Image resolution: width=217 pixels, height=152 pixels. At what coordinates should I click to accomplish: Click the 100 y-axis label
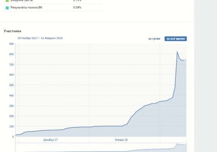tap(11, 127)
